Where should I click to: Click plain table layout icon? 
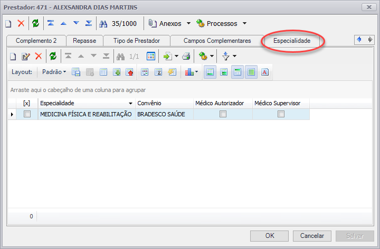point(103,72)
